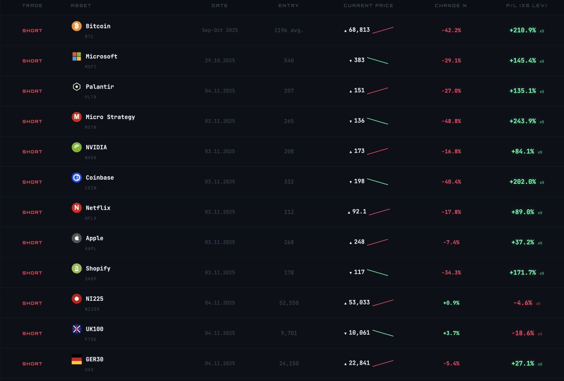Click Coinbase change value -40.4%
This screenshot has width=564, height=381.
coord(451,182)
